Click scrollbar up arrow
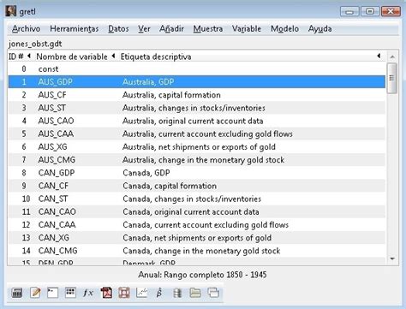 392,57
